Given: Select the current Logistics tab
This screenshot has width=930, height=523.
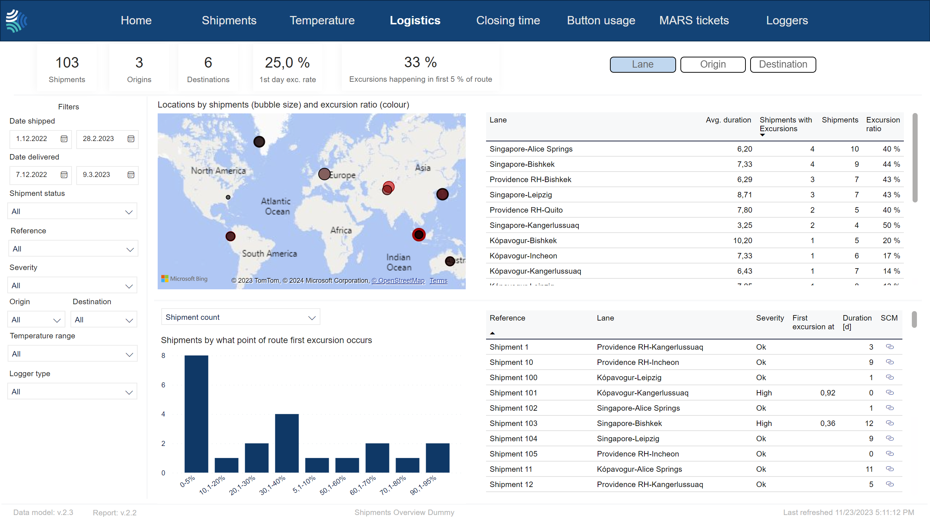Looking at the screenshot, I should 415,20.
